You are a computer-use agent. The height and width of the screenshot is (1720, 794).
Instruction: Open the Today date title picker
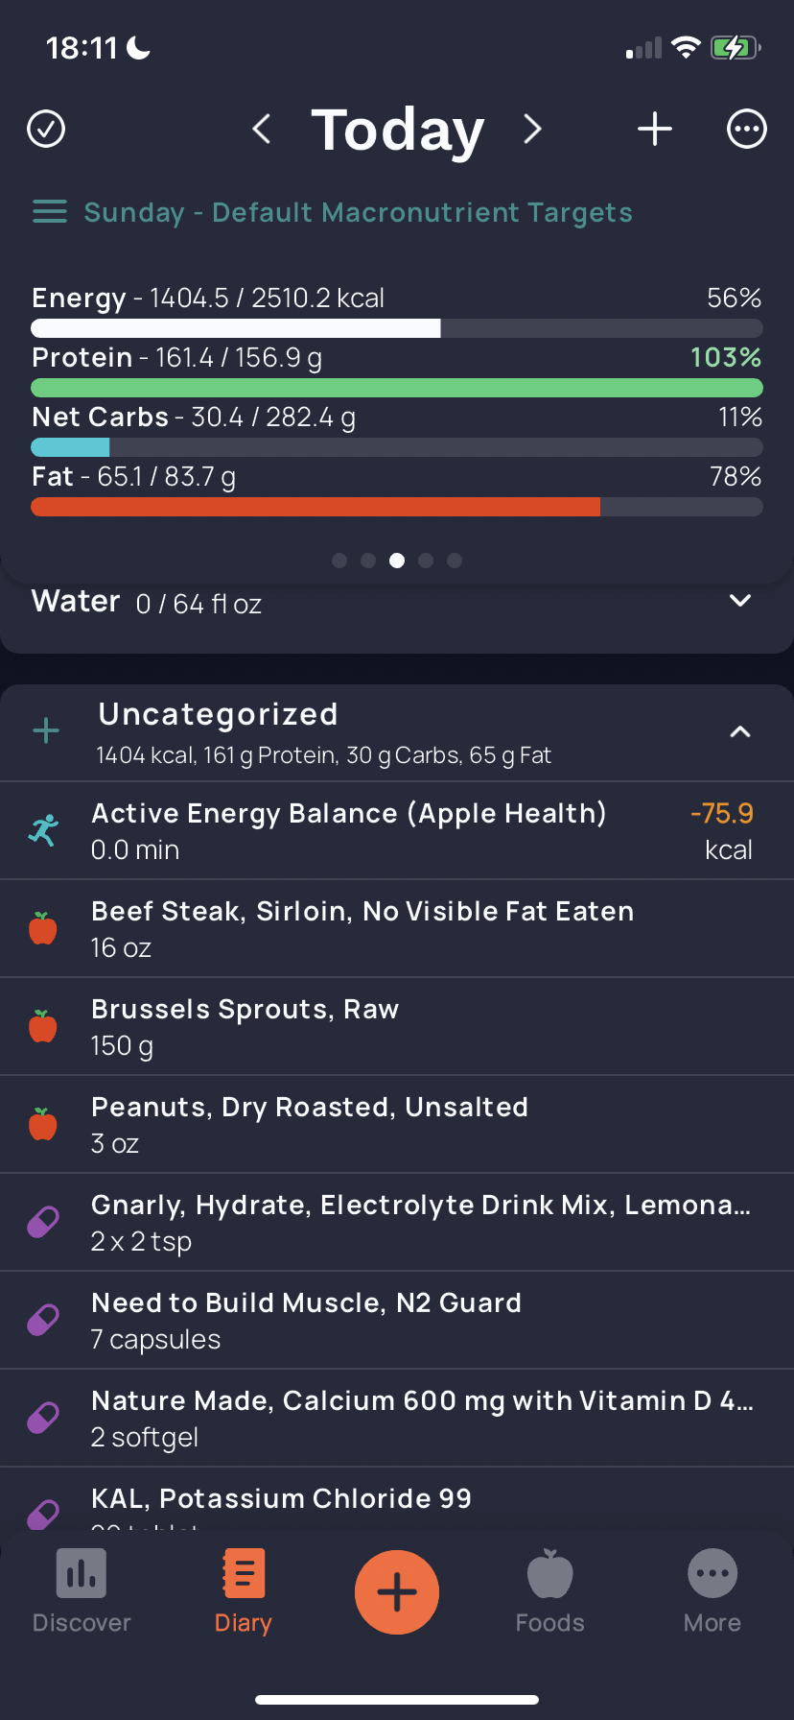coord(397,129)
